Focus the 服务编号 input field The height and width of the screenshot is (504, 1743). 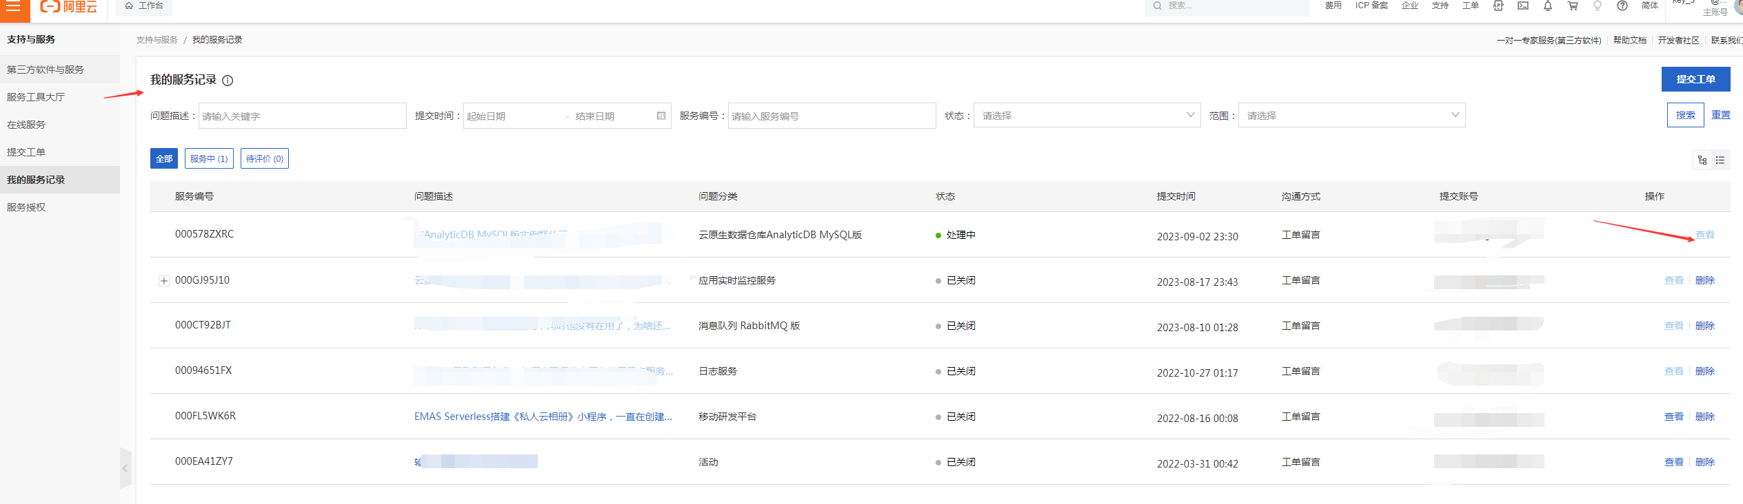click(x=832, y=116)
